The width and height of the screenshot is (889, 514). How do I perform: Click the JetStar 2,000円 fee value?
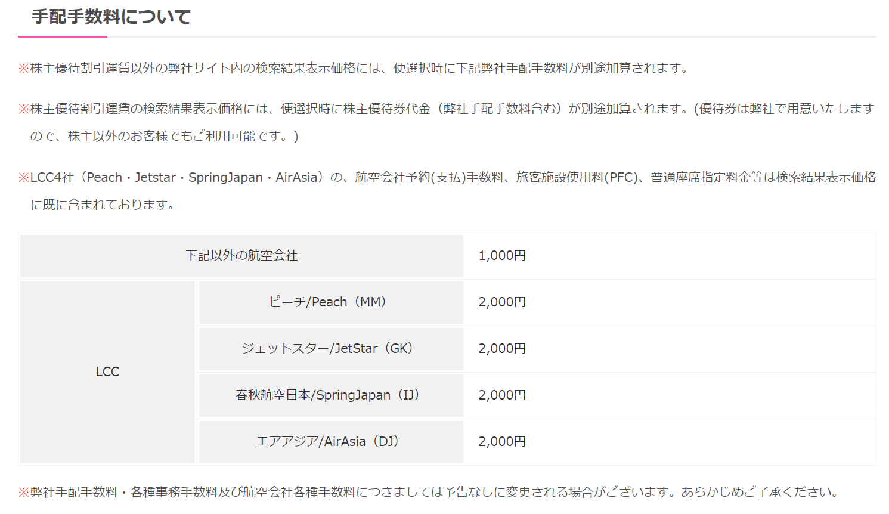(502, 349)
